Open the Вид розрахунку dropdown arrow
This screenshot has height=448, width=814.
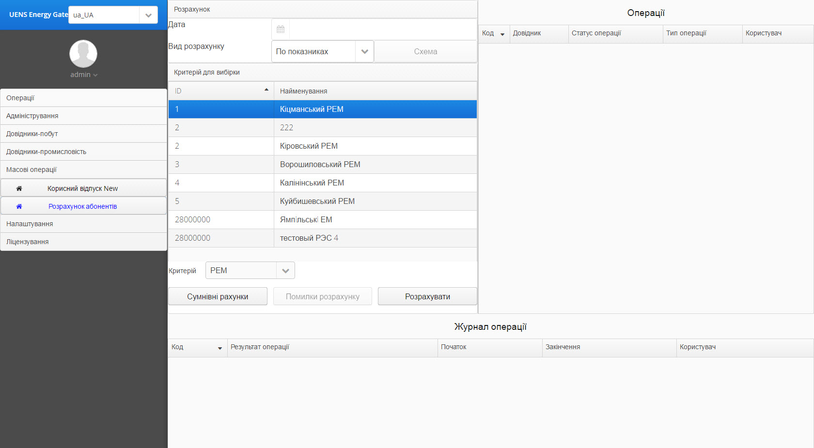pyautogui.click(x=364, y=51)
